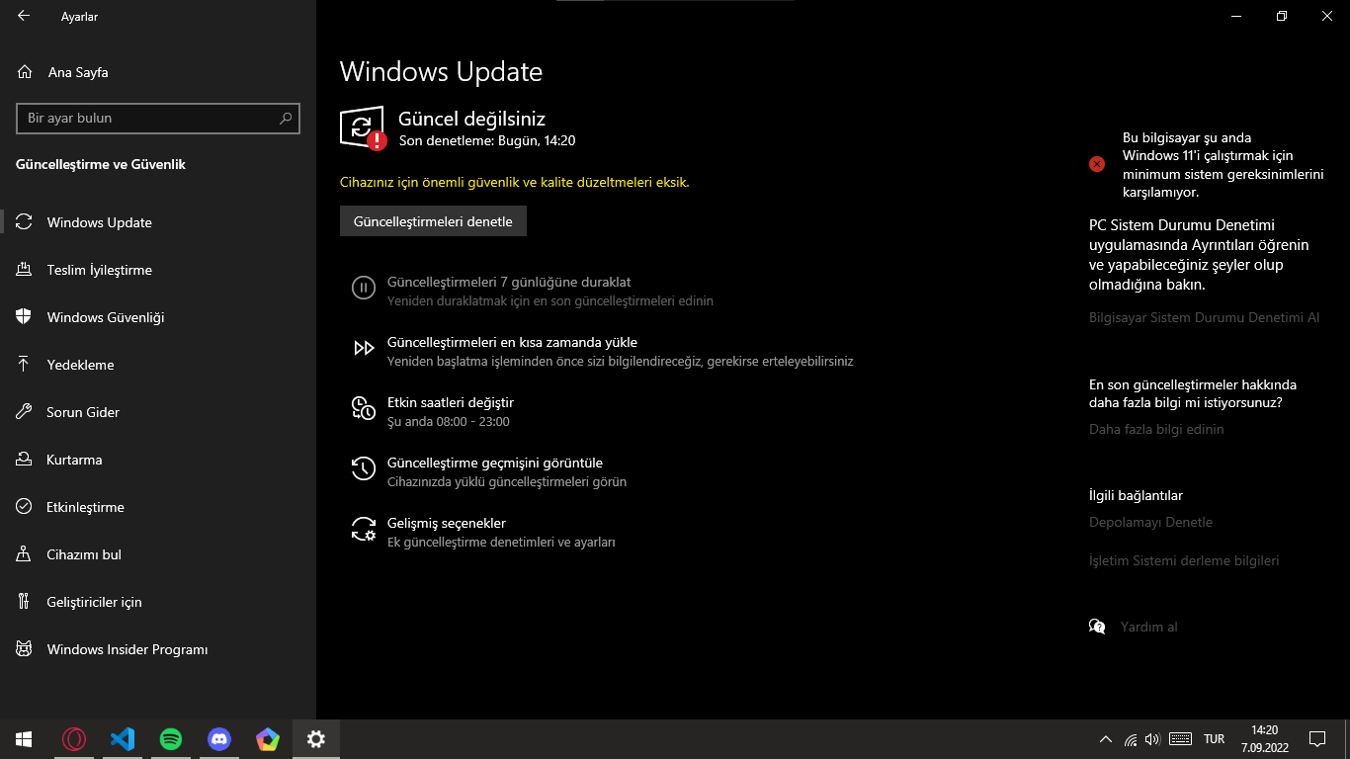Viewport: 1350px width, 759px height.
Task: Open the colorful pentagon app in taskbar
Action: point(267,739)
